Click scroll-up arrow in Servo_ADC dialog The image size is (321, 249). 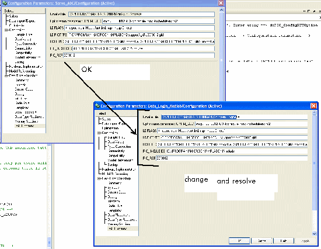point(222,9)
